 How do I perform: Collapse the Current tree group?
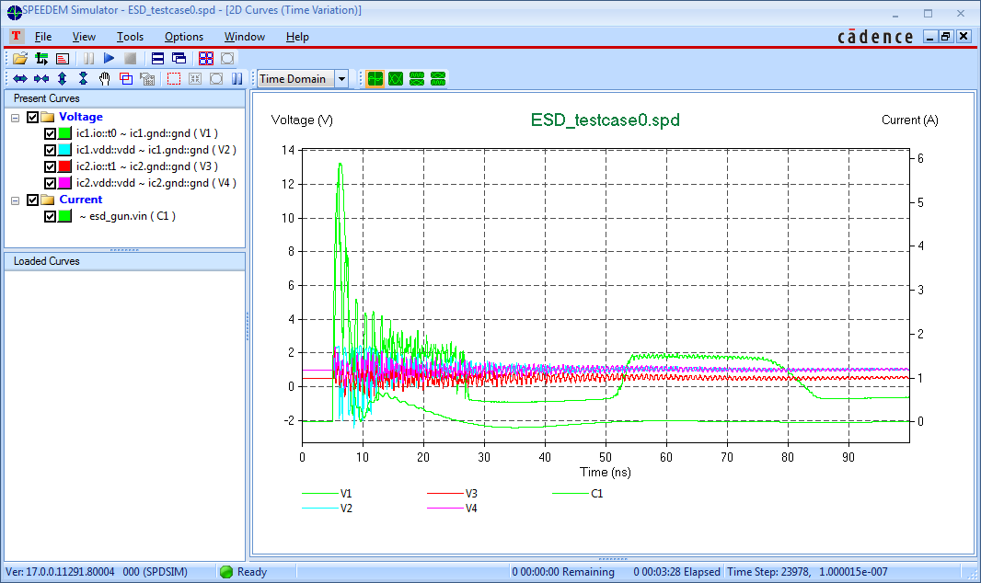point(16,200)
